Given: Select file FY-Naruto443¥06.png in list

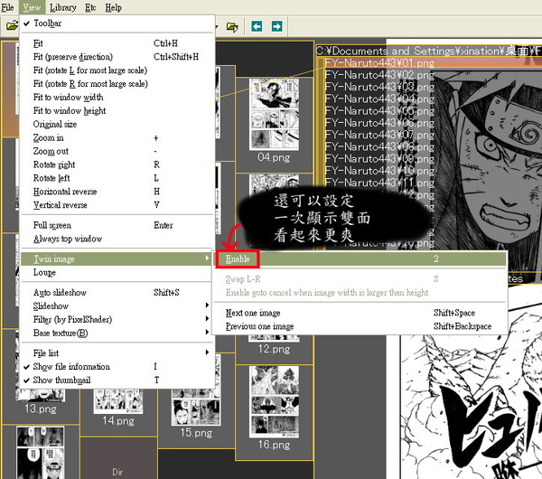Looking at the screenshot, I should [379, 123].
